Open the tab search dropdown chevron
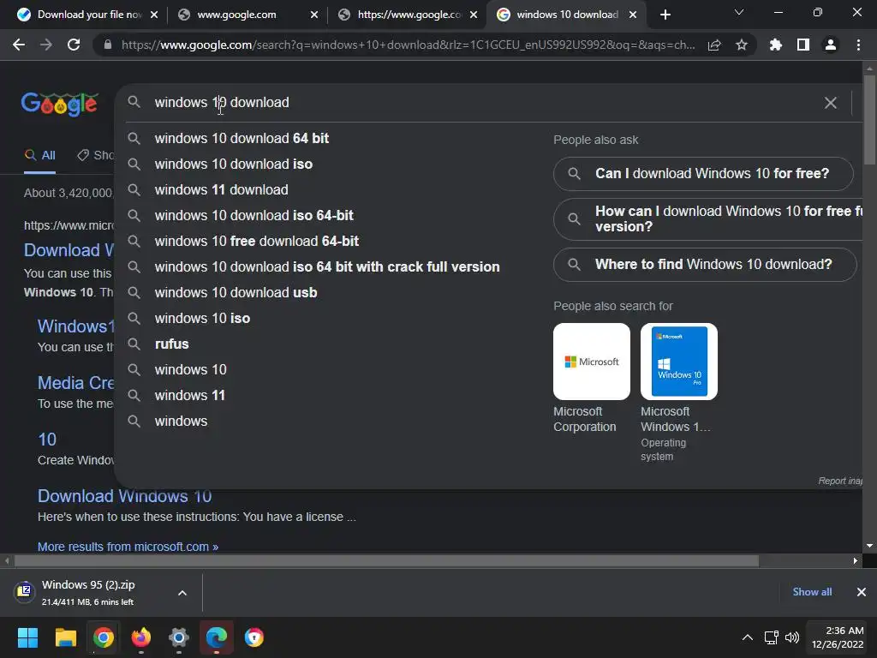The width and height of the screenshot is (877, 658). tap(739, 12)
